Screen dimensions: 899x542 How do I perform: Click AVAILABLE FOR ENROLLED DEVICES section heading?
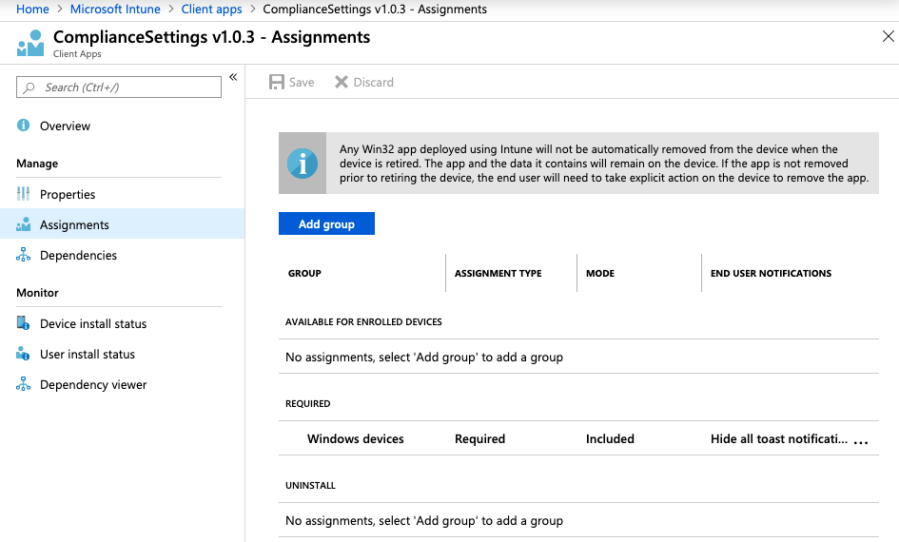click(x=363, y=322)
